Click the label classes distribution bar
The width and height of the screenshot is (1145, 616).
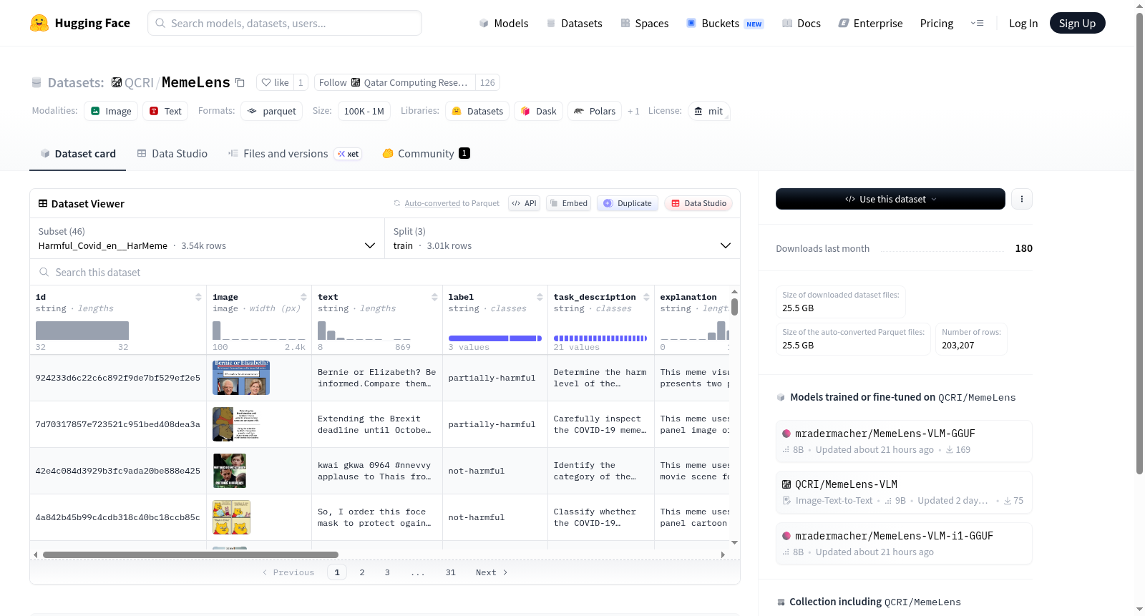click(495, 338)
